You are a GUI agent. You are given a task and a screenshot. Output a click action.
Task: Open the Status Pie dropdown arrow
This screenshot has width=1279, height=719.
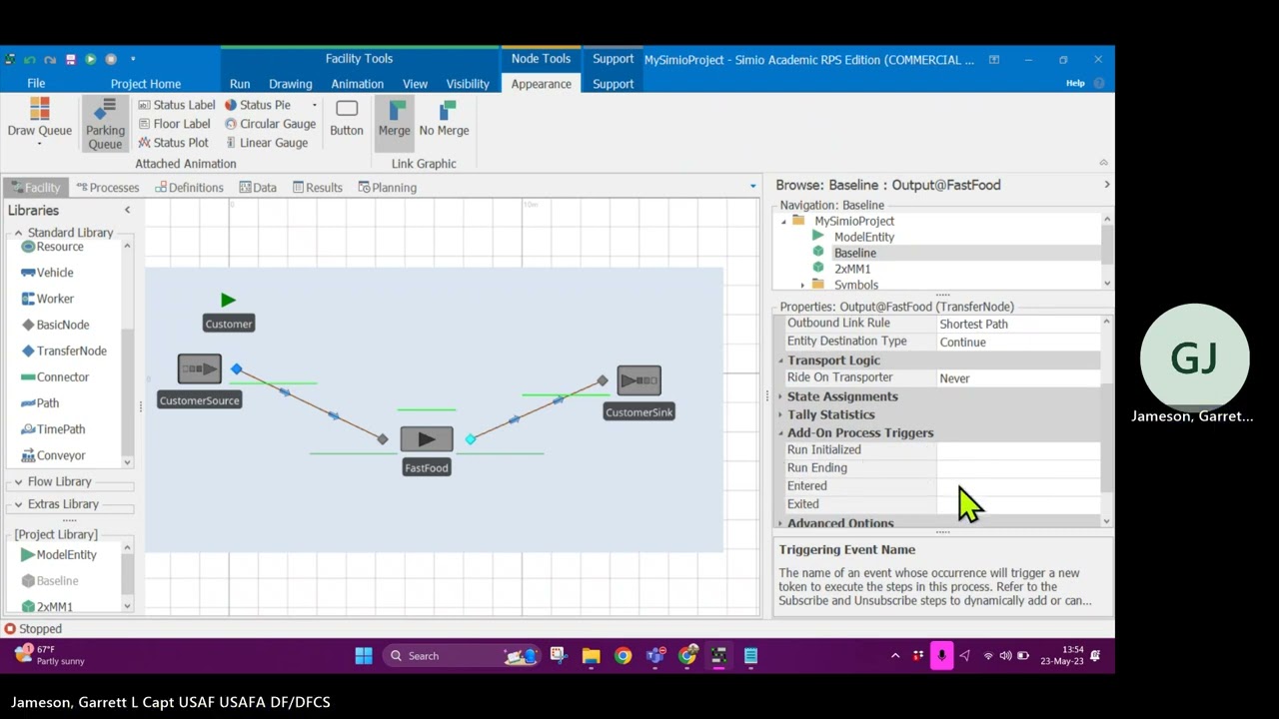(x=314, y=105)
